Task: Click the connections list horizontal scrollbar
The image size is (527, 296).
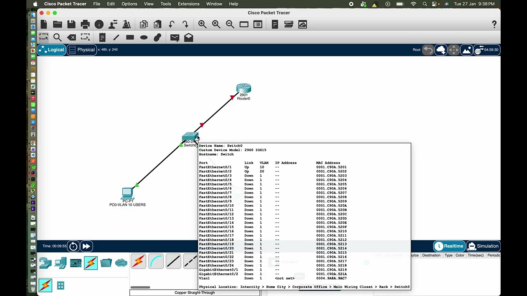Action: point(140,287)
